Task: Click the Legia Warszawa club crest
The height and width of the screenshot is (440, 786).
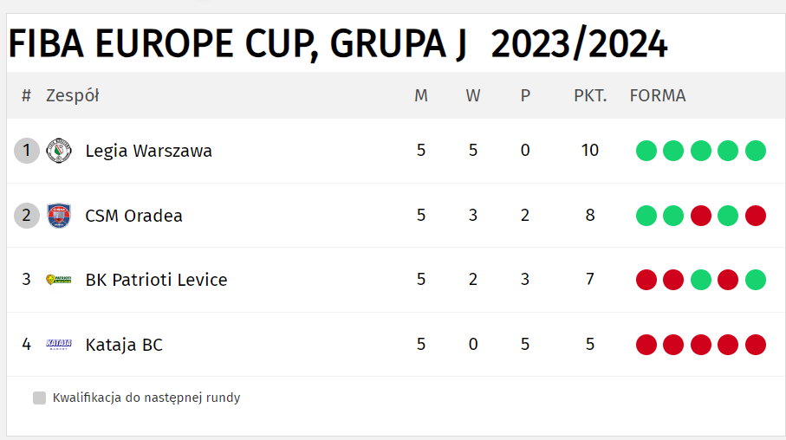Action: click(59, 151)
